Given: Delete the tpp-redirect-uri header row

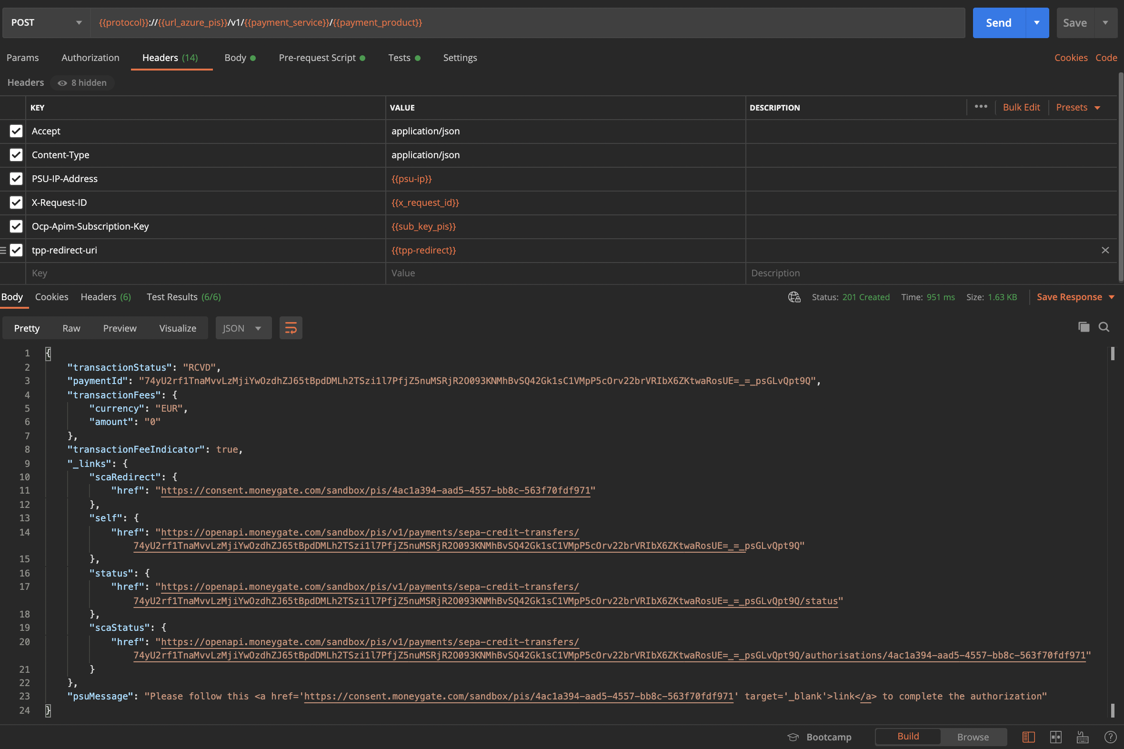Looking at the screenshot, I should [x=1105, y=250].
